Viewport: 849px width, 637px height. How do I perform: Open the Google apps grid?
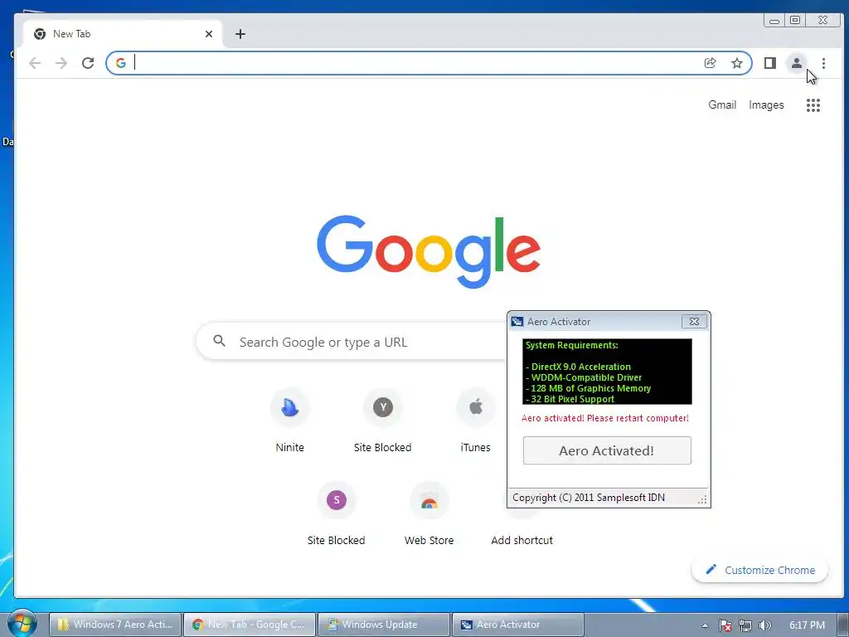point(813,105)
